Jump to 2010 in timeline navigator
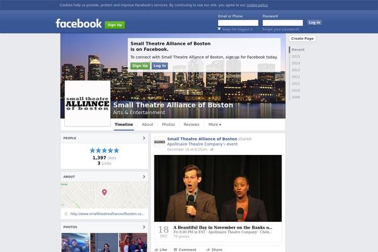Screen dimensions: 378x252 click(296, 91)
